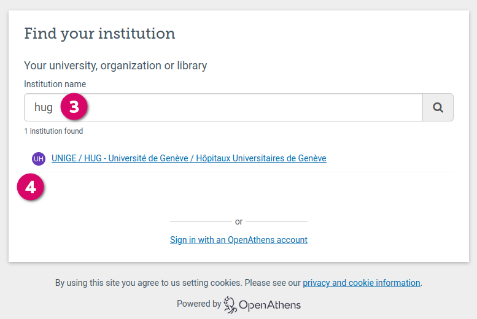Screen dimensions: 477x319
Task: Click the OpenAthens swirl logo icon
Action: point(230,304)
